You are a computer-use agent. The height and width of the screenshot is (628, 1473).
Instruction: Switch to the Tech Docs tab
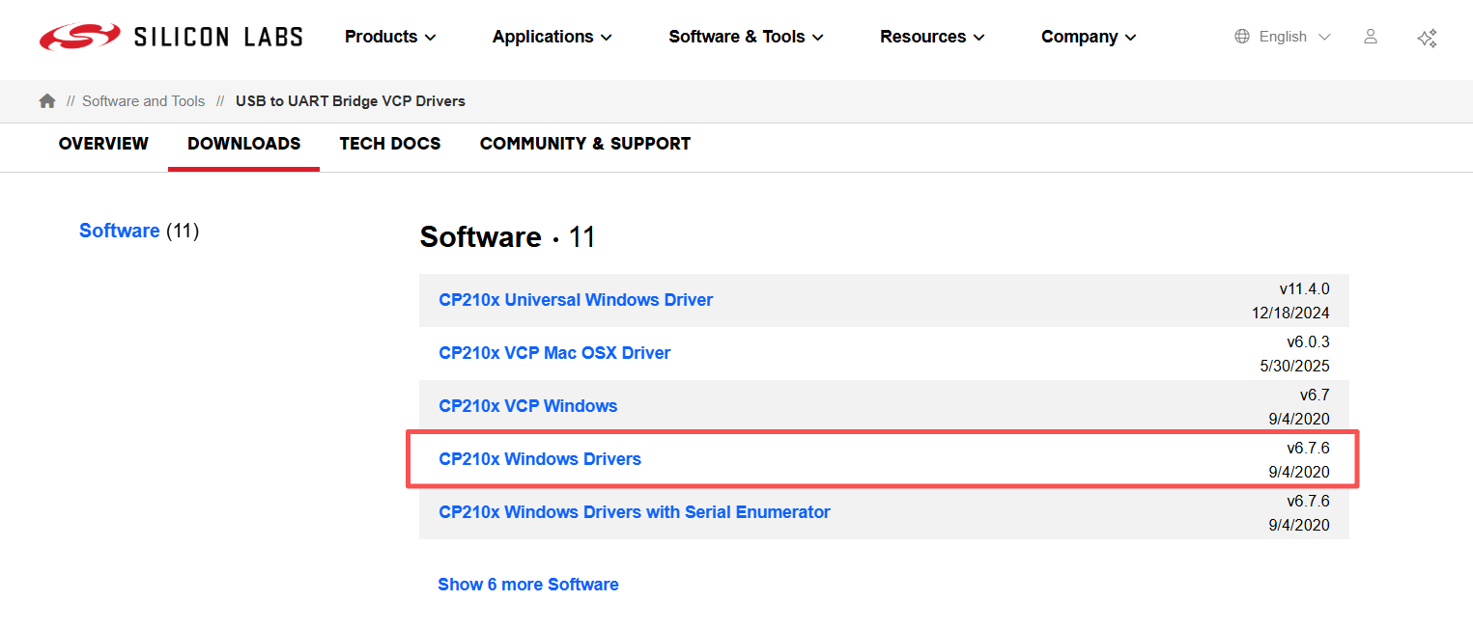[390, 144]
